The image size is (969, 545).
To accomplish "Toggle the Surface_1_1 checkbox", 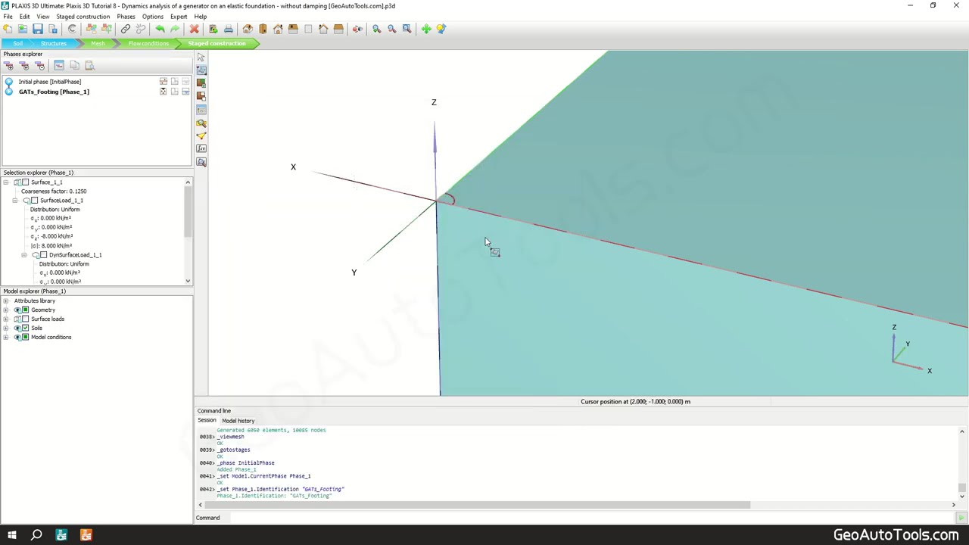I will coord(25,182).
